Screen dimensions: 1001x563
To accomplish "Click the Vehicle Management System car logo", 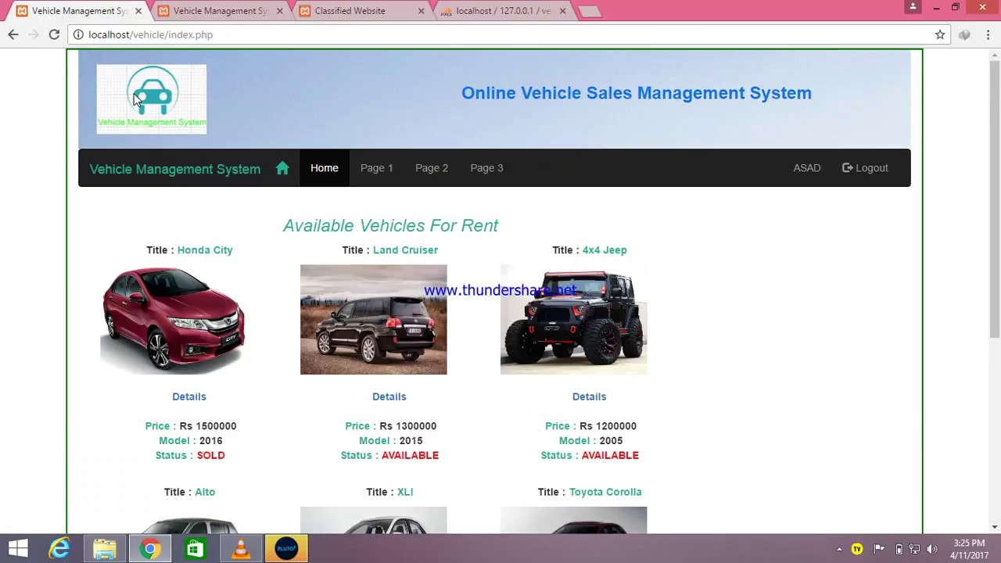I will tap(152, 99).
